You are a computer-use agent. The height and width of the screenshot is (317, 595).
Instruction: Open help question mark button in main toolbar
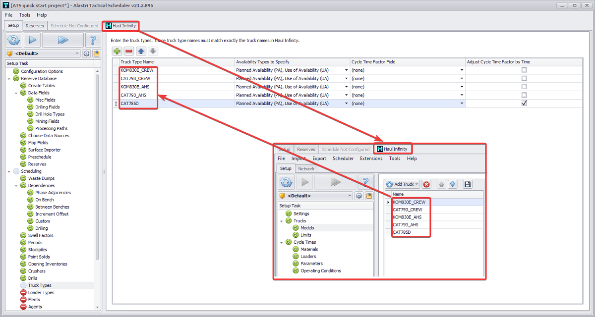click(93, 40)
